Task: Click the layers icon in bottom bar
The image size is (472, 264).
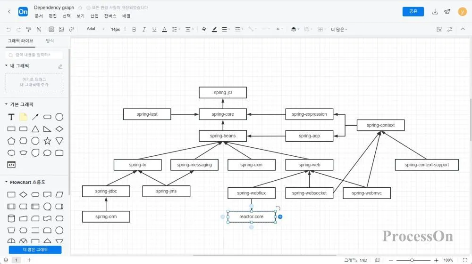Action: [x=6, y=260]
